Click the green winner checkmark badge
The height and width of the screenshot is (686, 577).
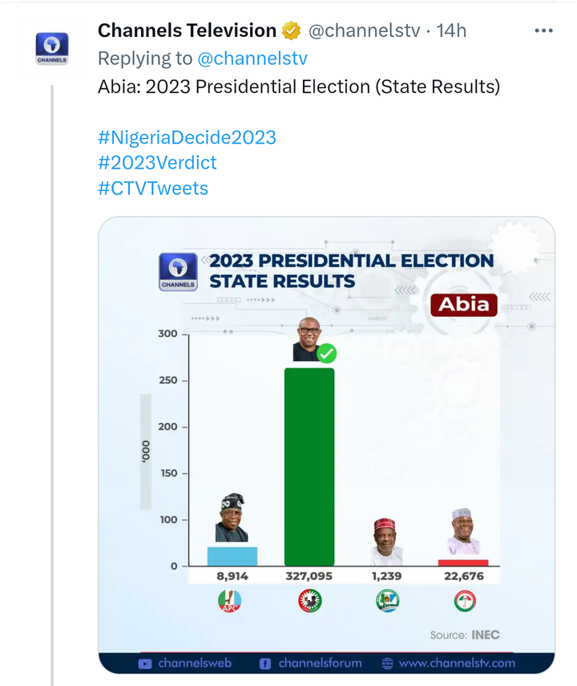pyautogui.click(x=326, y=354)
